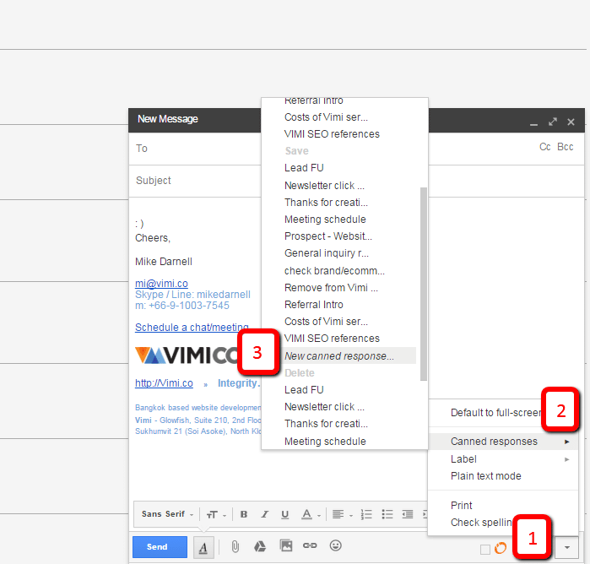This screenshot has width=590, height=564.
Task: Tick the small checkbox beside orange icon
Action: pyautogui.click(x=484, y=549)
